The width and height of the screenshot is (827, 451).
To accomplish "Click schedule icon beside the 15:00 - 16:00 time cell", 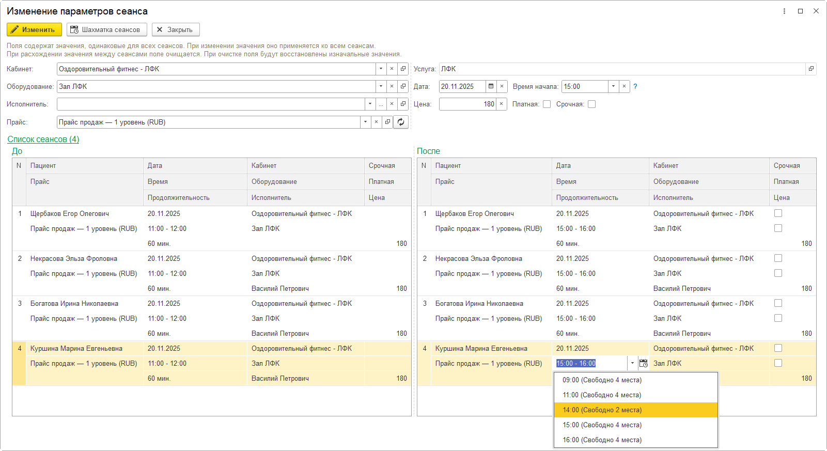I will point(643,363).
